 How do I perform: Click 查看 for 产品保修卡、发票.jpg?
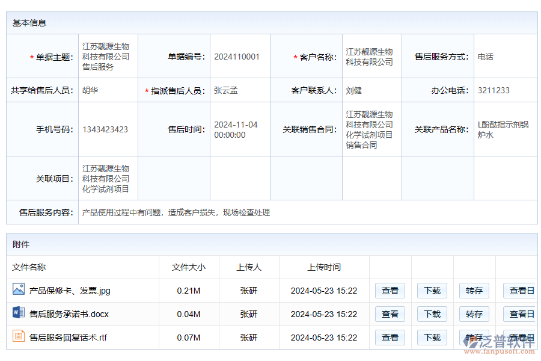click(x=390, y=291)
